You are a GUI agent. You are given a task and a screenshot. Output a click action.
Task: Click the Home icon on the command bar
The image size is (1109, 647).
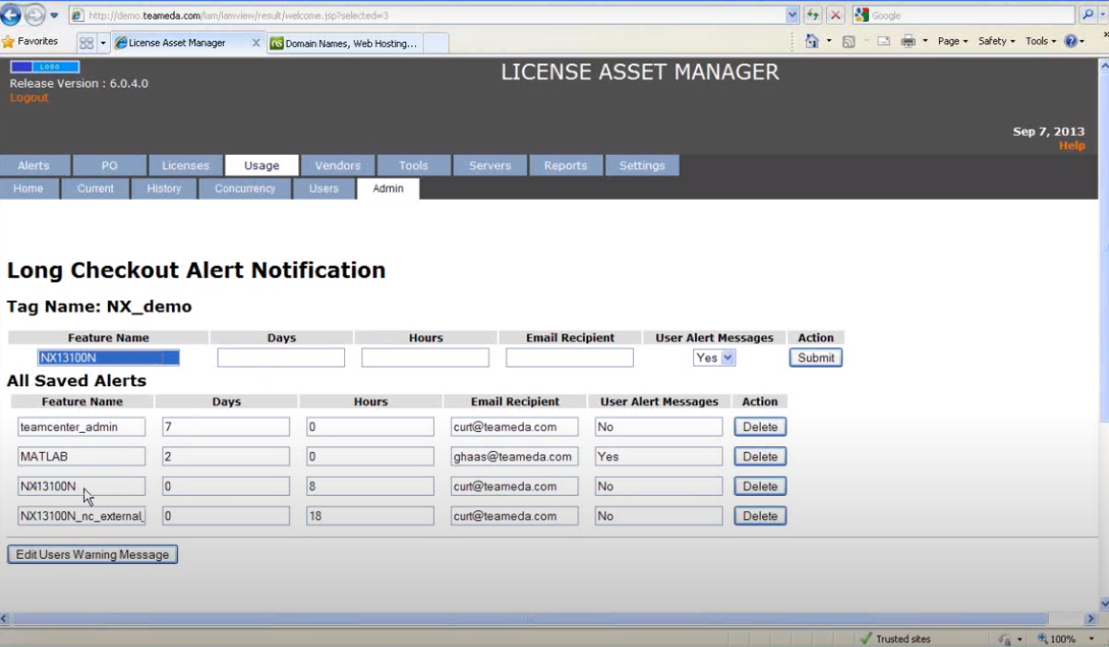click(x=814, y=41)
